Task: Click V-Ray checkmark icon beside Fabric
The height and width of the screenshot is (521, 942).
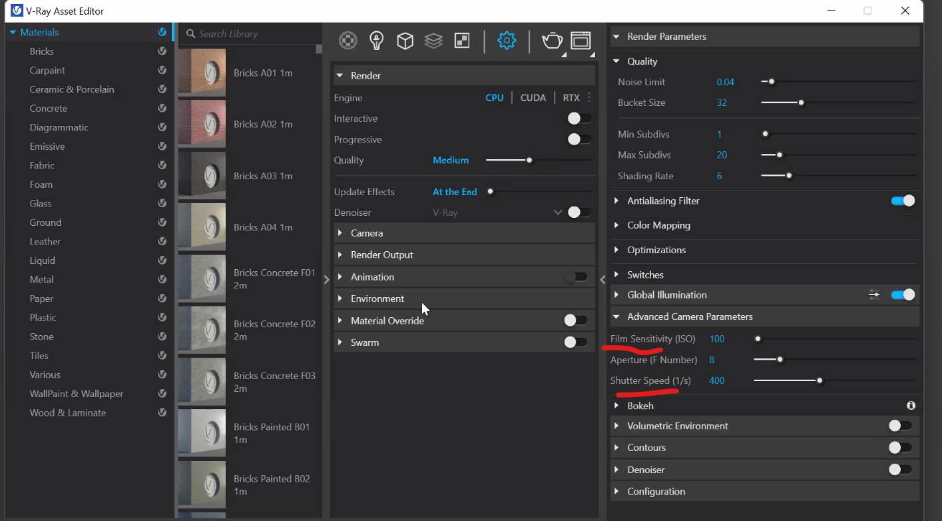Action: 162,165
